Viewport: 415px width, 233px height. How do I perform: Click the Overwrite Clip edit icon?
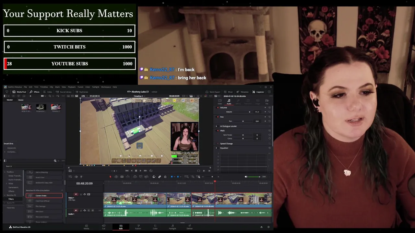[x=140, y=177]
